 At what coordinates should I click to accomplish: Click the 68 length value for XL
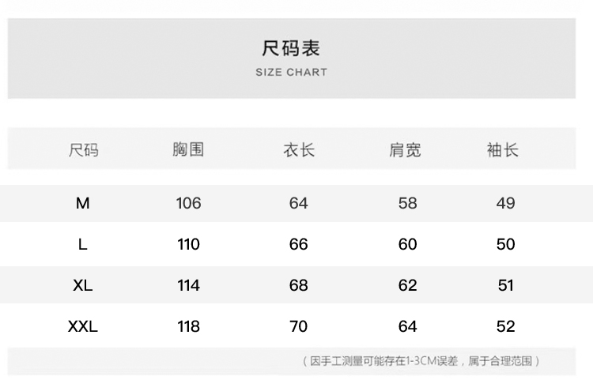click(298, 285)
